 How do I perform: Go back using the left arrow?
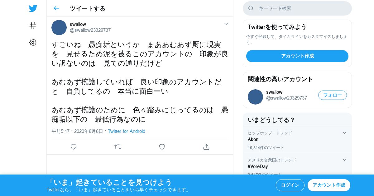tap(56, 8)
